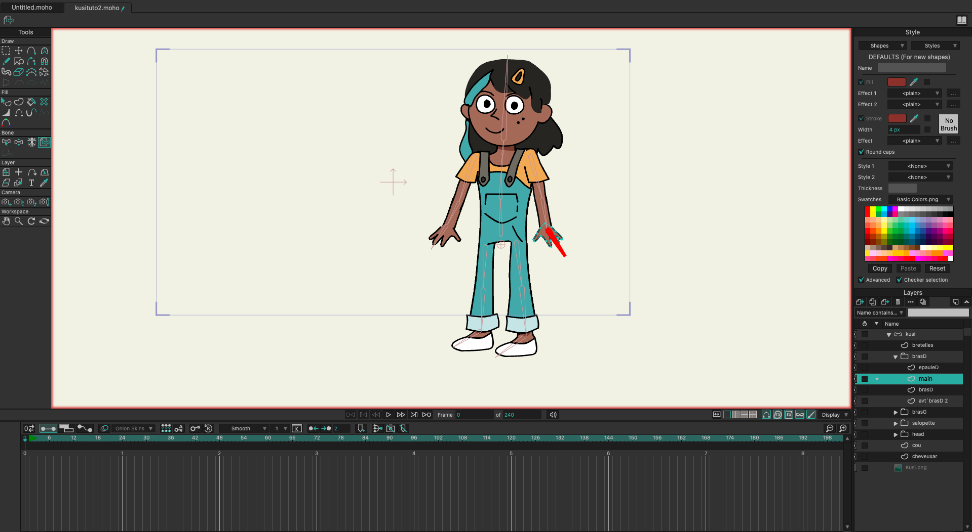Select the Zoom Workspace magnifier tool
The height and width of the screenshot is (532, 972).
[19, 221]
